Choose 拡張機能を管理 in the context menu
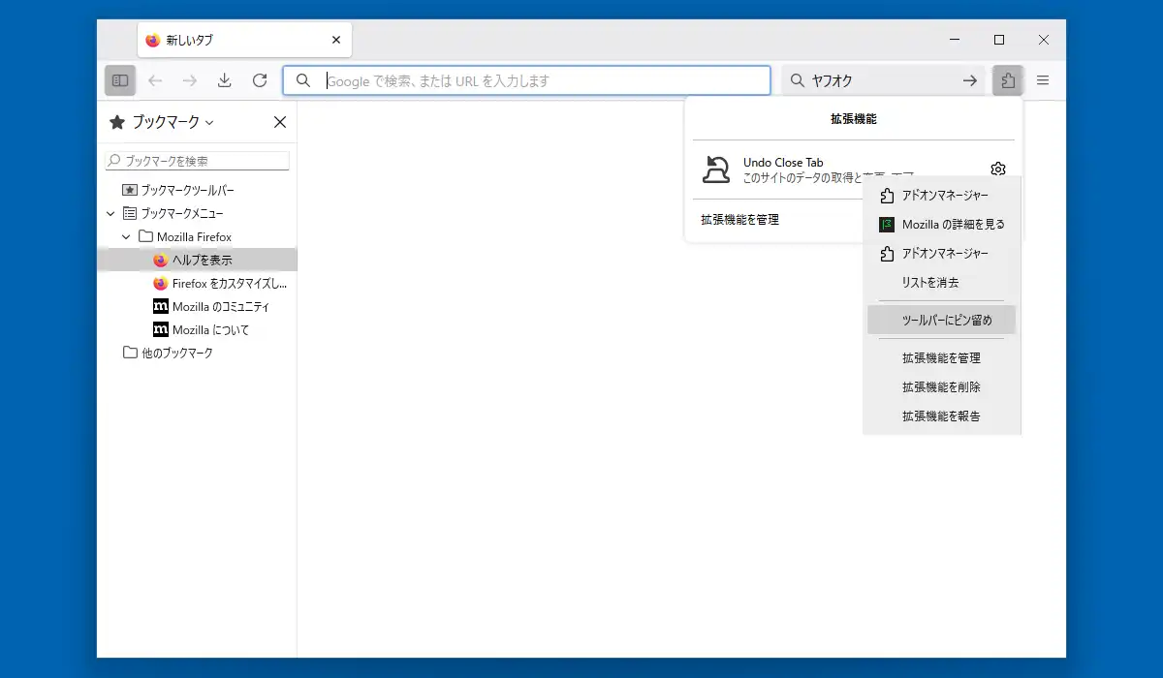 click(x=941, y=358)
